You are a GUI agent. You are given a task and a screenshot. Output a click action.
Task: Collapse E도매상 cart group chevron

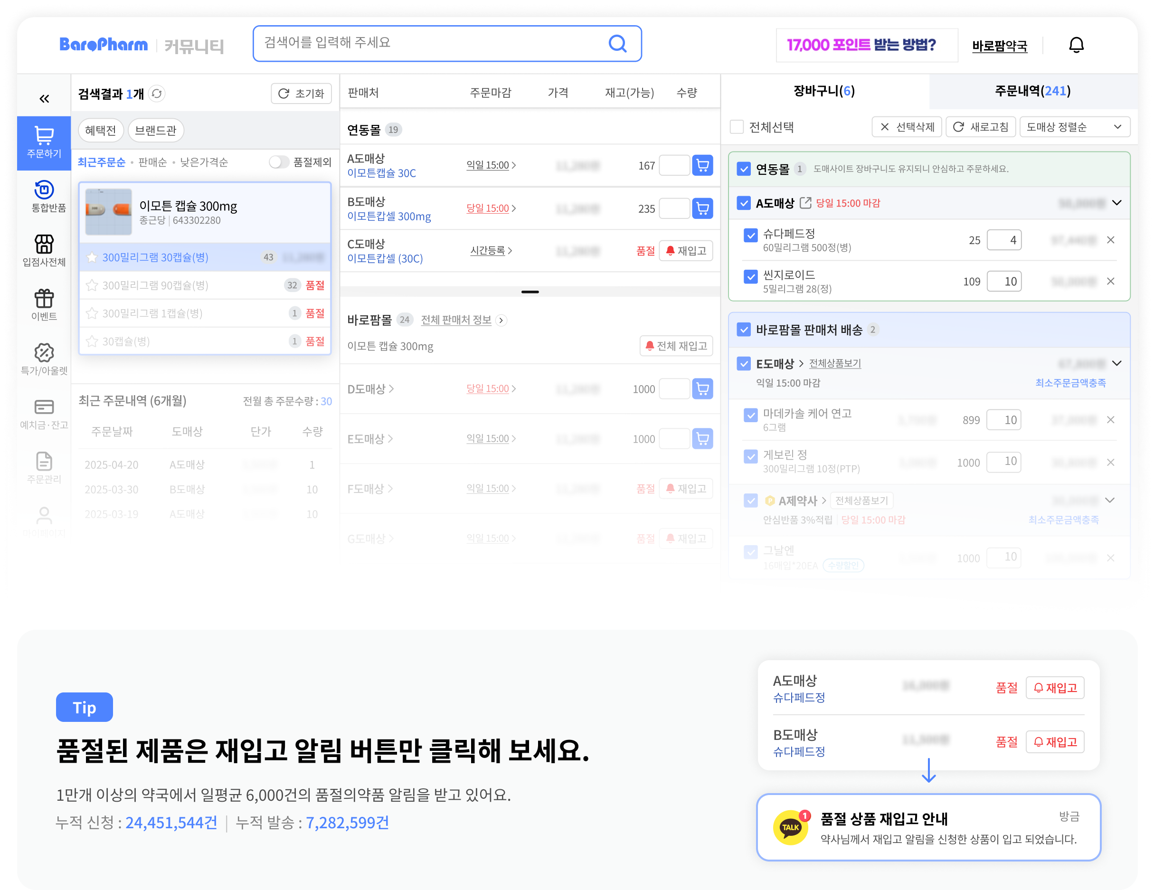pos(1116,363)
